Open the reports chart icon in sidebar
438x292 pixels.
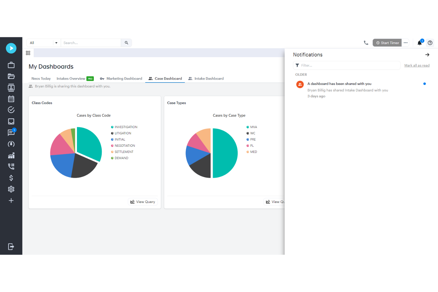point(11,155)
